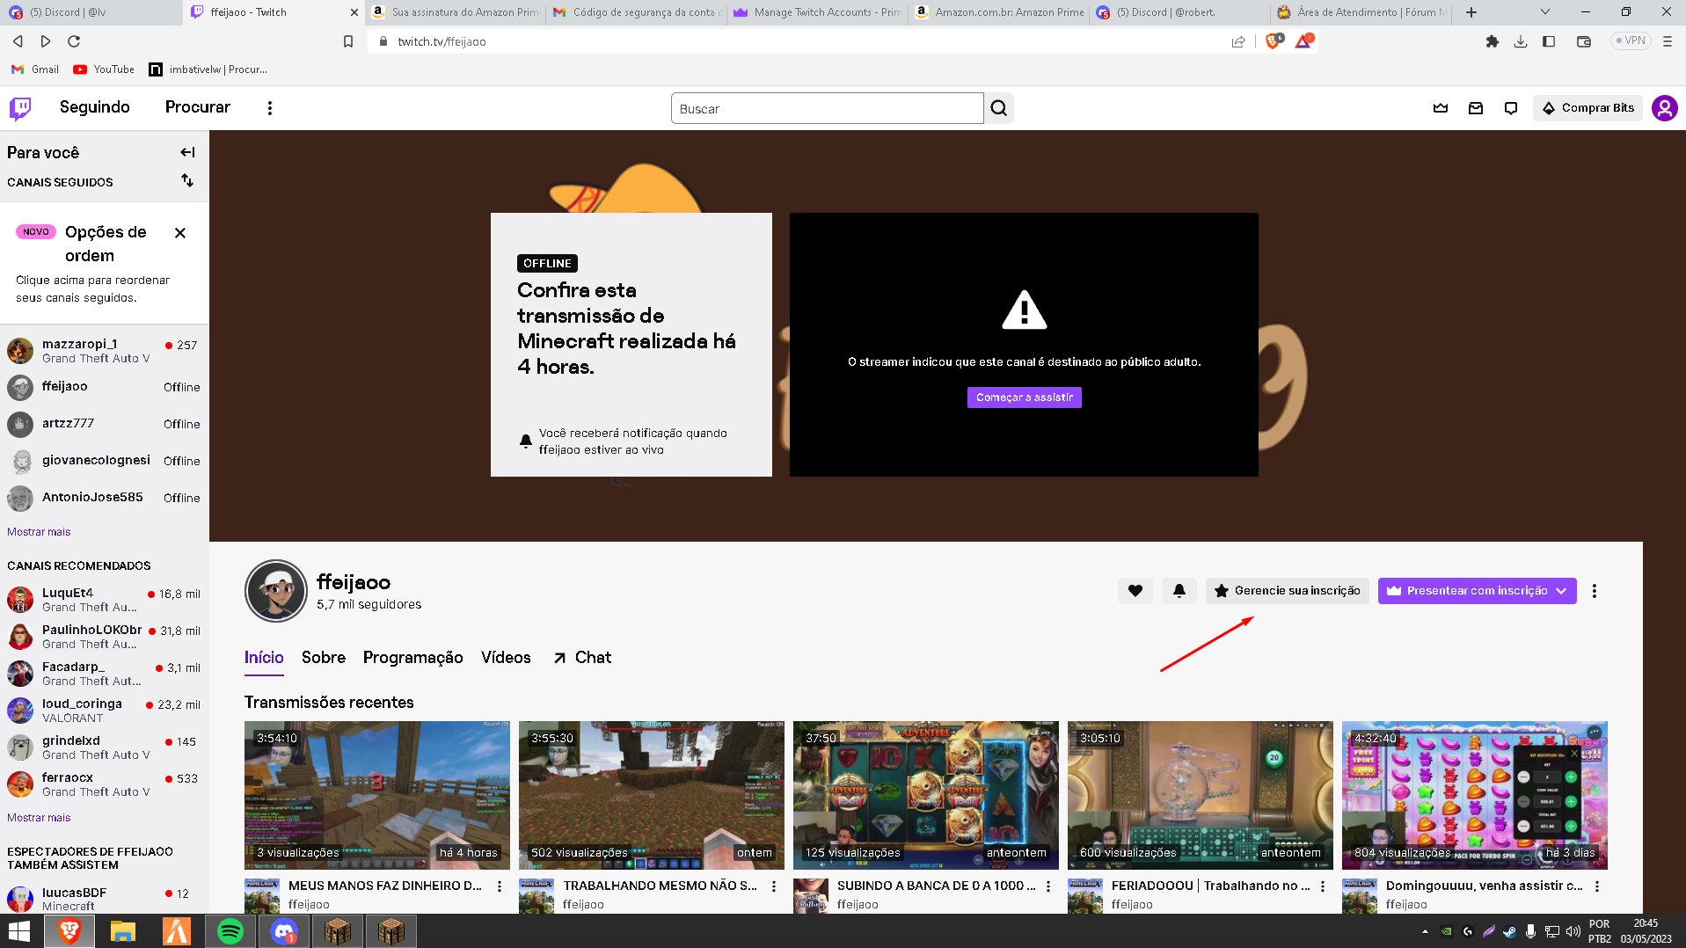Open whispers chat bubble icon
The image size is (1686, 948).
[1511, 108]
